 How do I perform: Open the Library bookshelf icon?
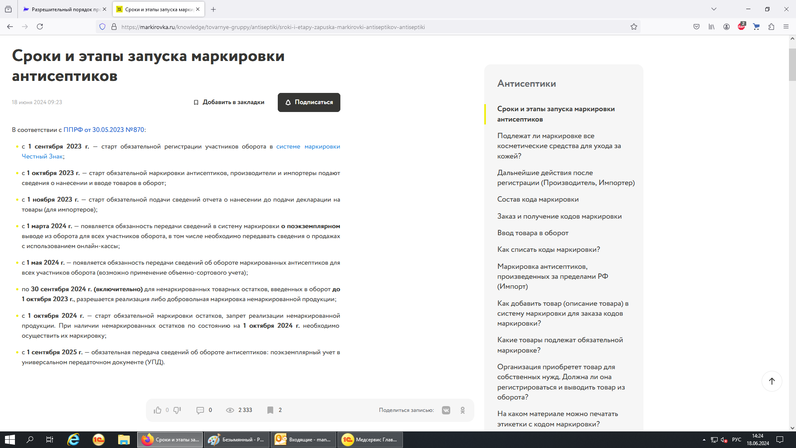pos(711,27)
